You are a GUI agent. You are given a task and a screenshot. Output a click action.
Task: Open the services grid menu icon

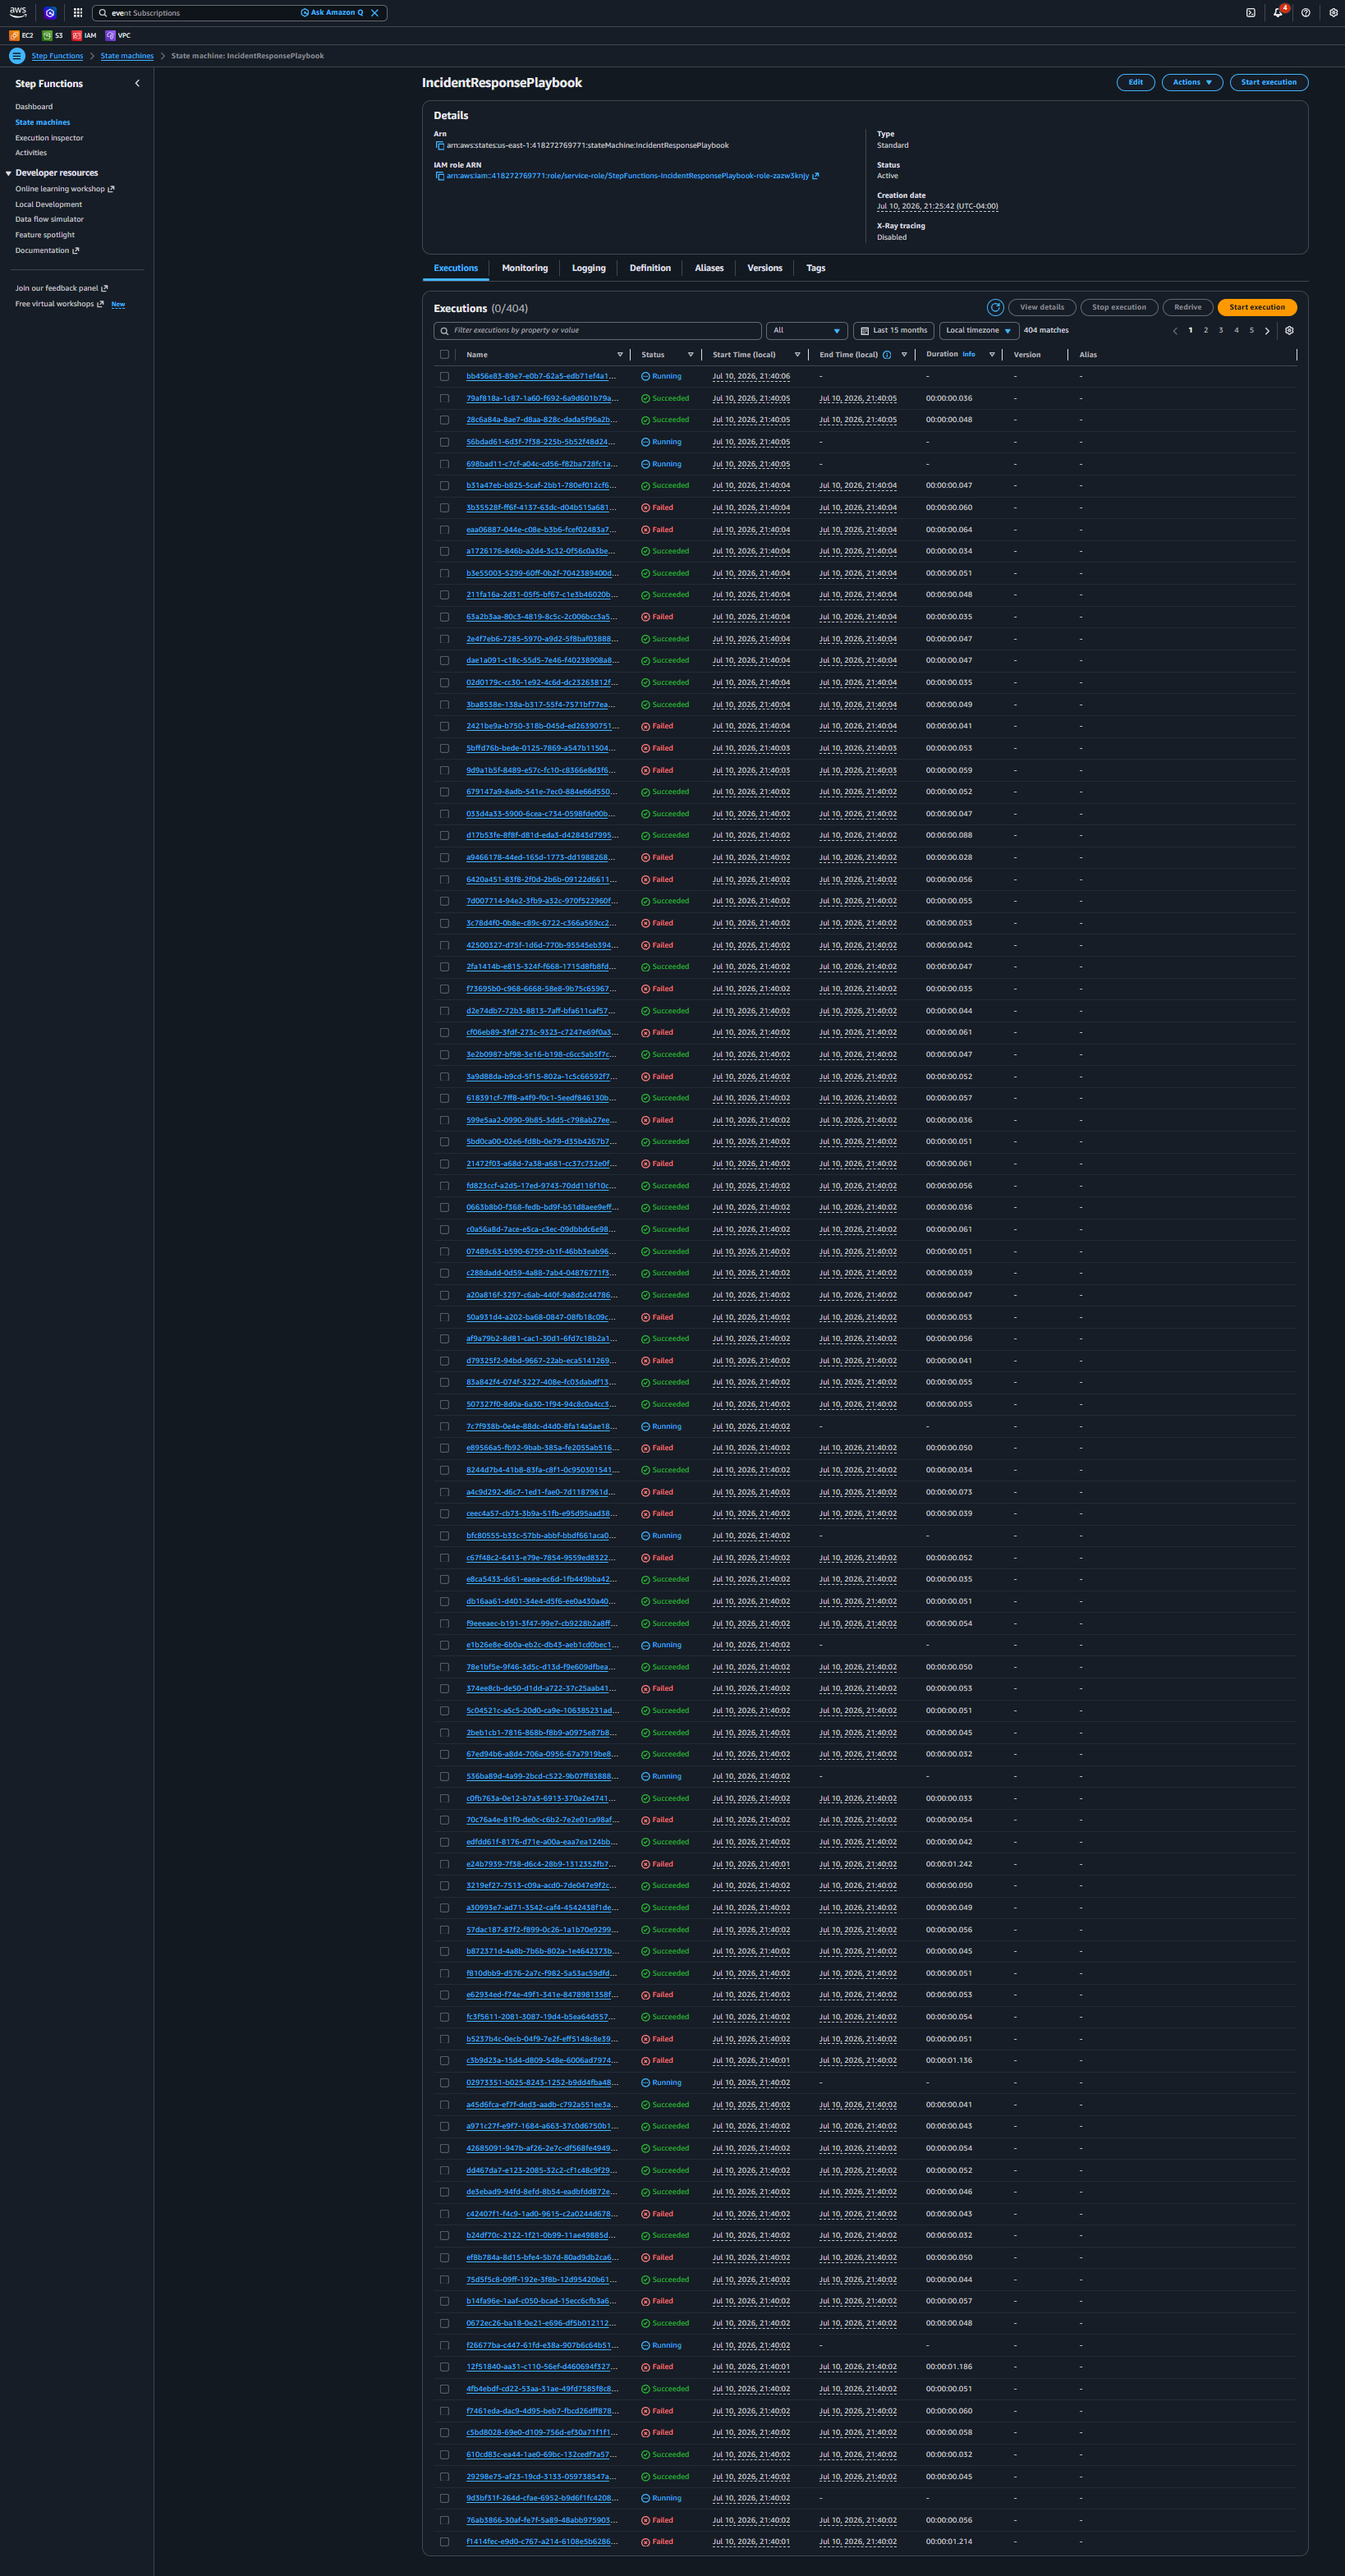[78, 13]
